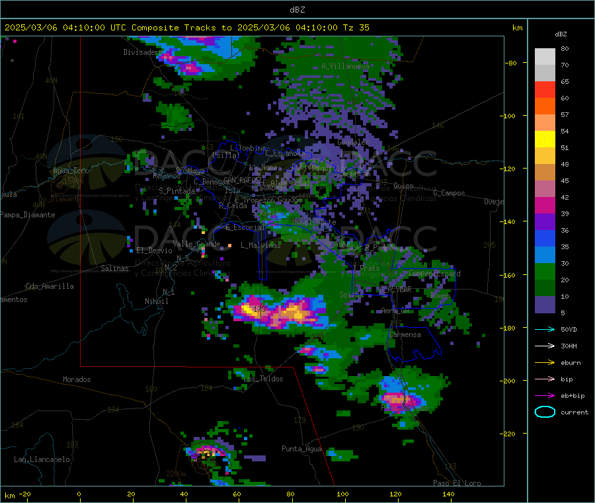Screen dimensions: 595x503
Task: Pick the bright yellow swatch in dBZ scale
Action: click(x=545, y=139)
